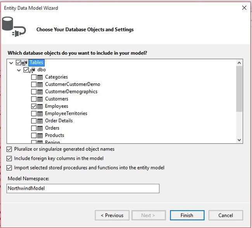Collapse the Tables tree node
The image size is (252, 228).
[11, 63]
